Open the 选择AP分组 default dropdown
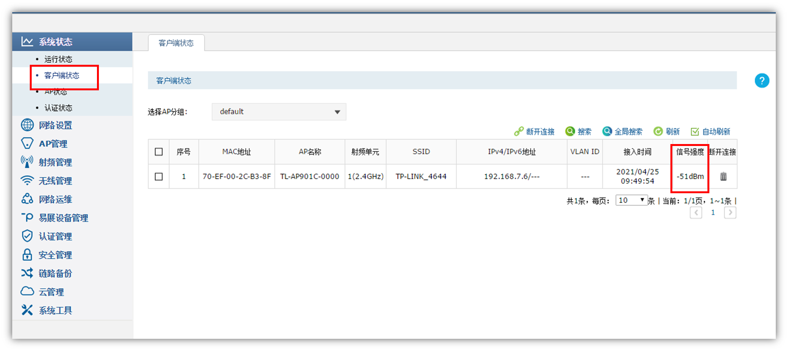This screenshot has height=351, width=788. pyautogui.click(x=279, y=112)
